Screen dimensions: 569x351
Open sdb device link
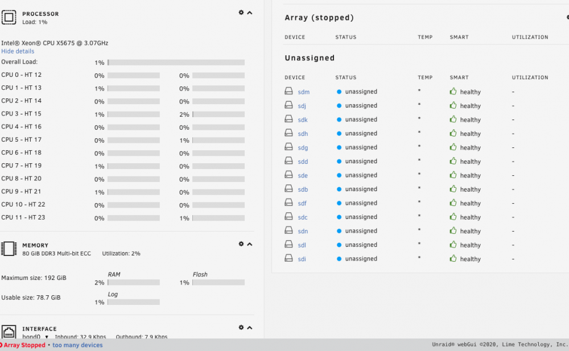303,189
